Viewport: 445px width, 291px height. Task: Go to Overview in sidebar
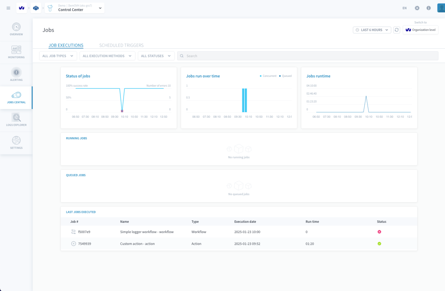pos(16,29)
